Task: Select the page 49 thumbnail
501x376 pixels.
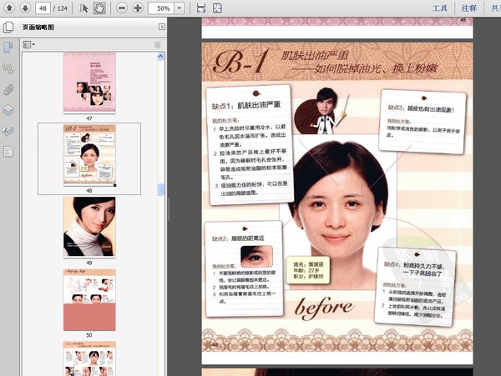Action: [89, 225]
